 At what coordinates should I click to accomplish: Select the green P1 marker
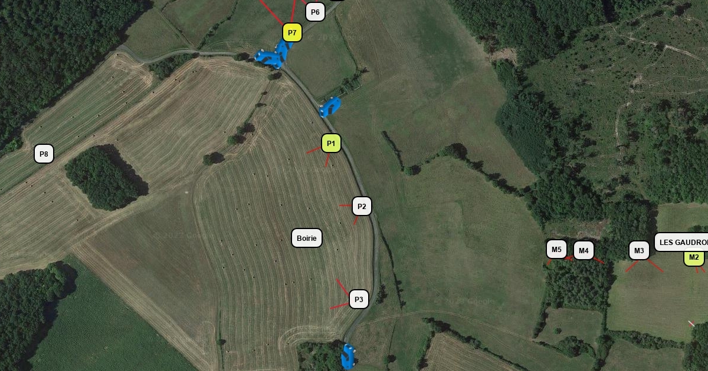pyautogui.click(x=331, y=143)
